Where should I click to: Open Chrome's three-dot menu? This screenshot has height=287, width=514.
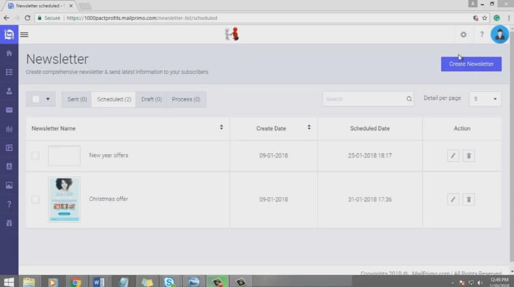click(509, 18)
